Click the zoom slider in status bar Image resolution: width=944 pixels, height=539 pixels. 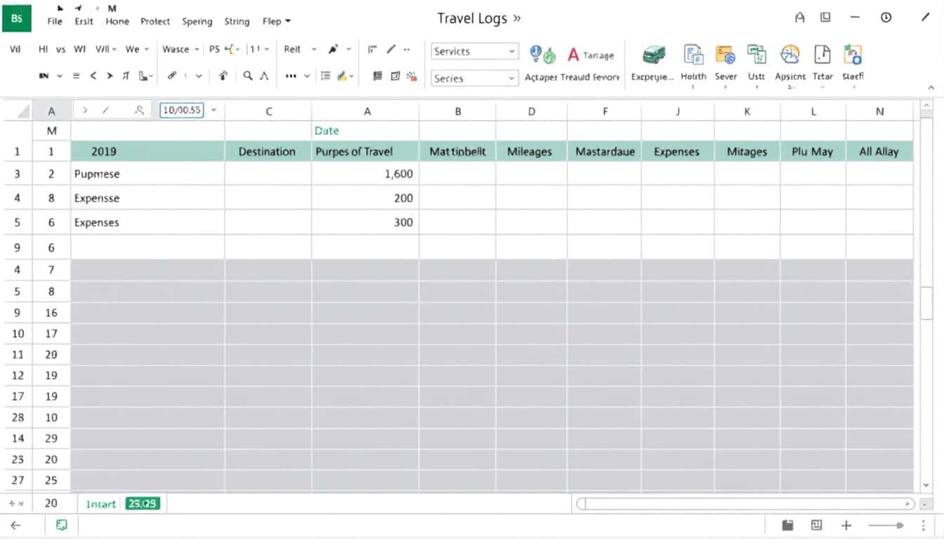point(886,526)
